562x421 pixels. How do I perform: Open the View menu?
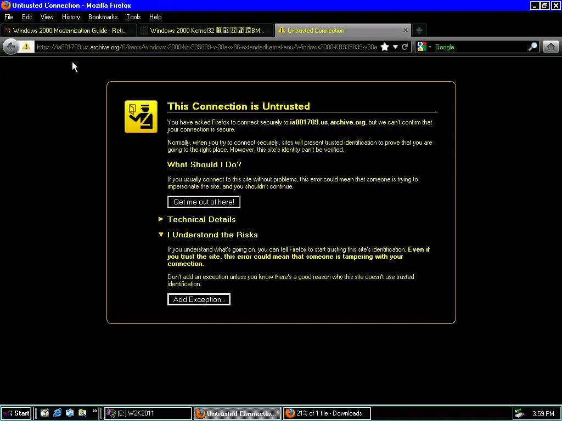pos(47,17)
